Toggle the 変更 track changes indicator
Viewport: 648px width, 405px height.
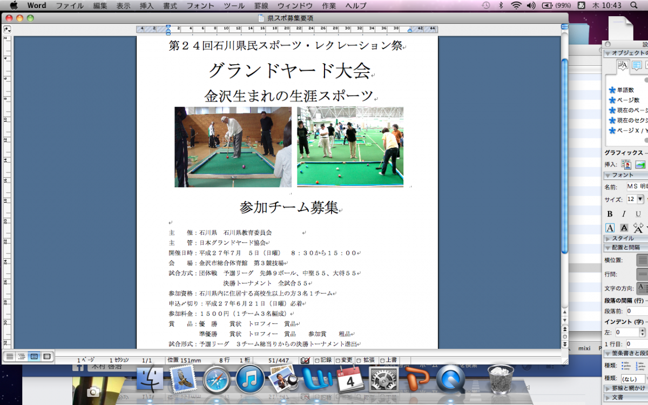344,360
